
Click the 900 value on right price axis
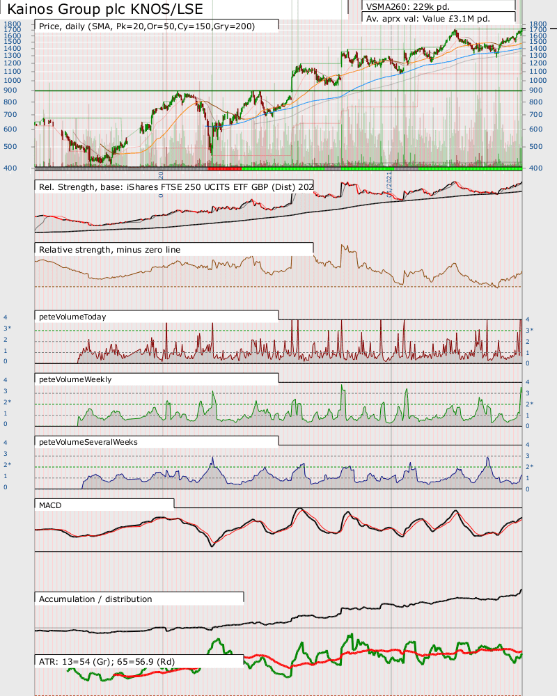pyautogui.click(x=535, y=90)
